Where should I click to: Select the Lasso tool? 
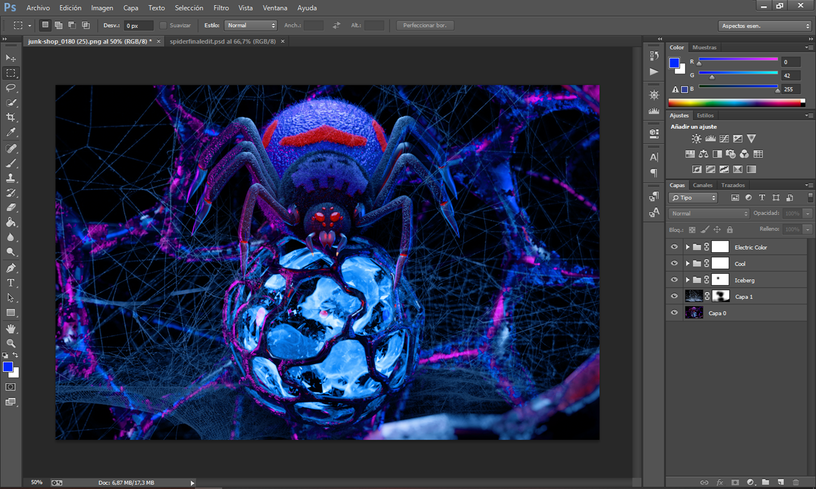(11, 88)
